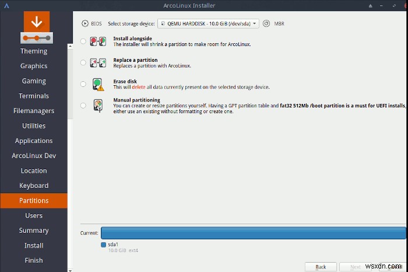Click the Manual partitioning disk icon
Viewport: 408px width, 272px height.
98,106
